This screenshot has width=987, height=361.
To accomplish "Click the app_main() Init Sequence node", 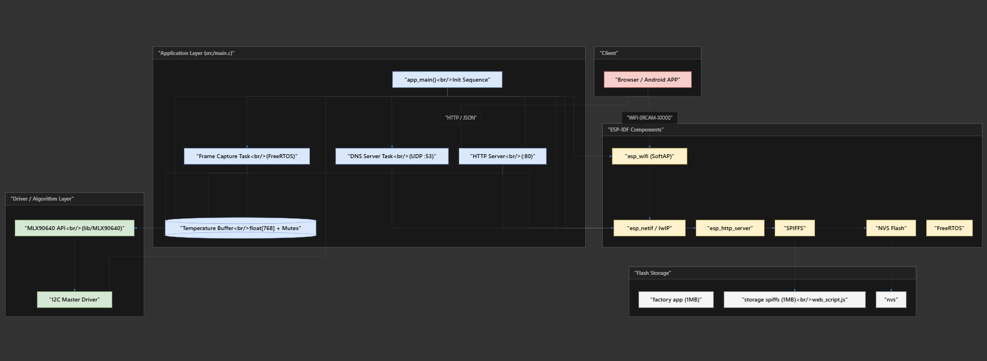I will (447, 79).
